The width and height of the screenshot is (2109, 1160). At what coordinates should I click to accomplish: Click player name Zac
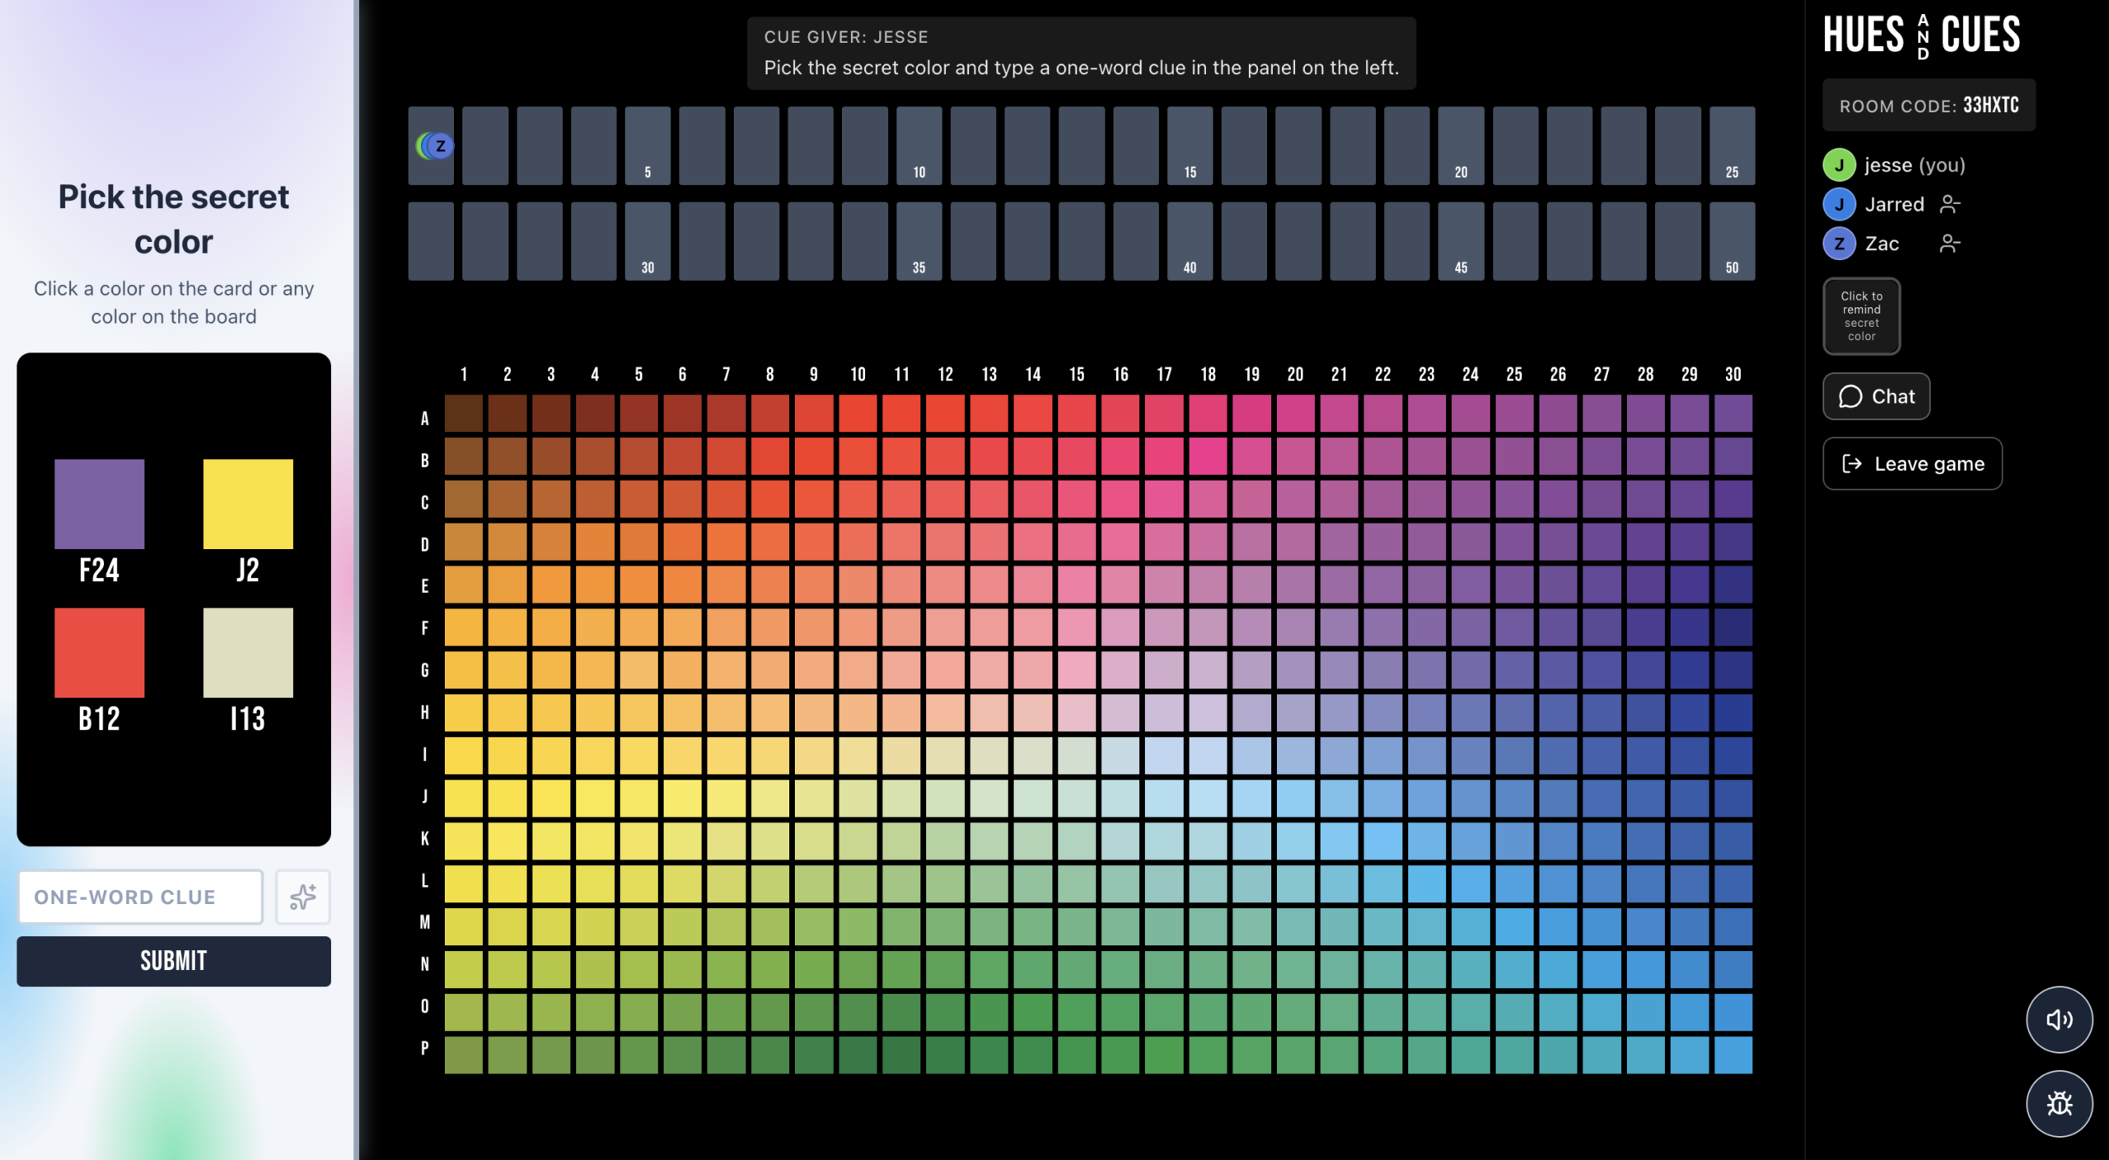[x=1882, y=244]
